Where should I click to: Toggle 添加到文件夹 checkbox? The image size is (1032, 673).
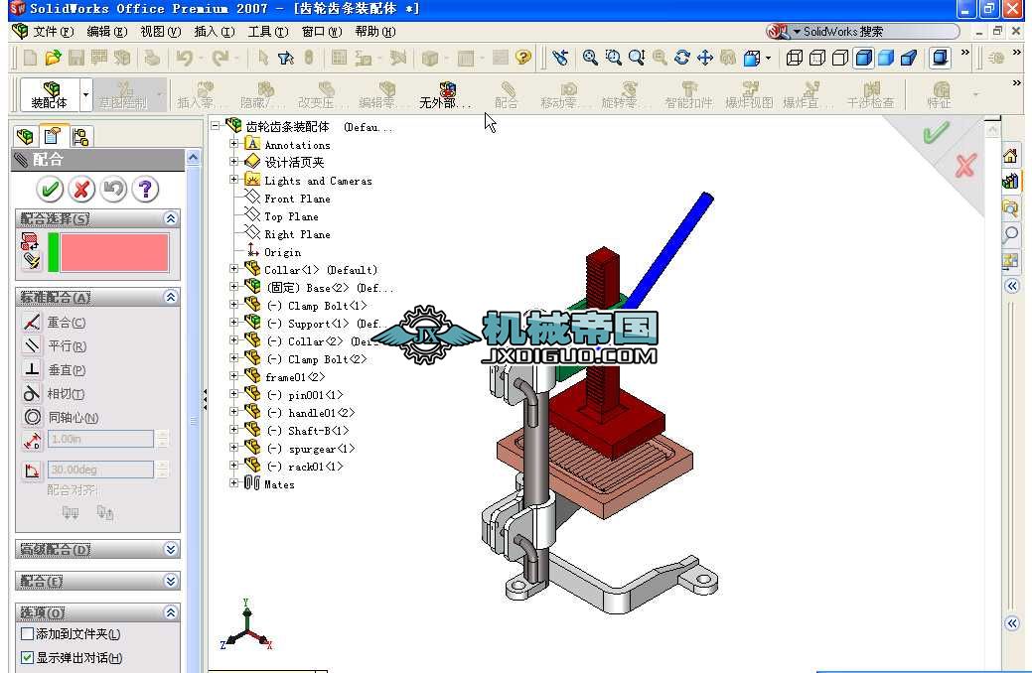coord(27,634)
